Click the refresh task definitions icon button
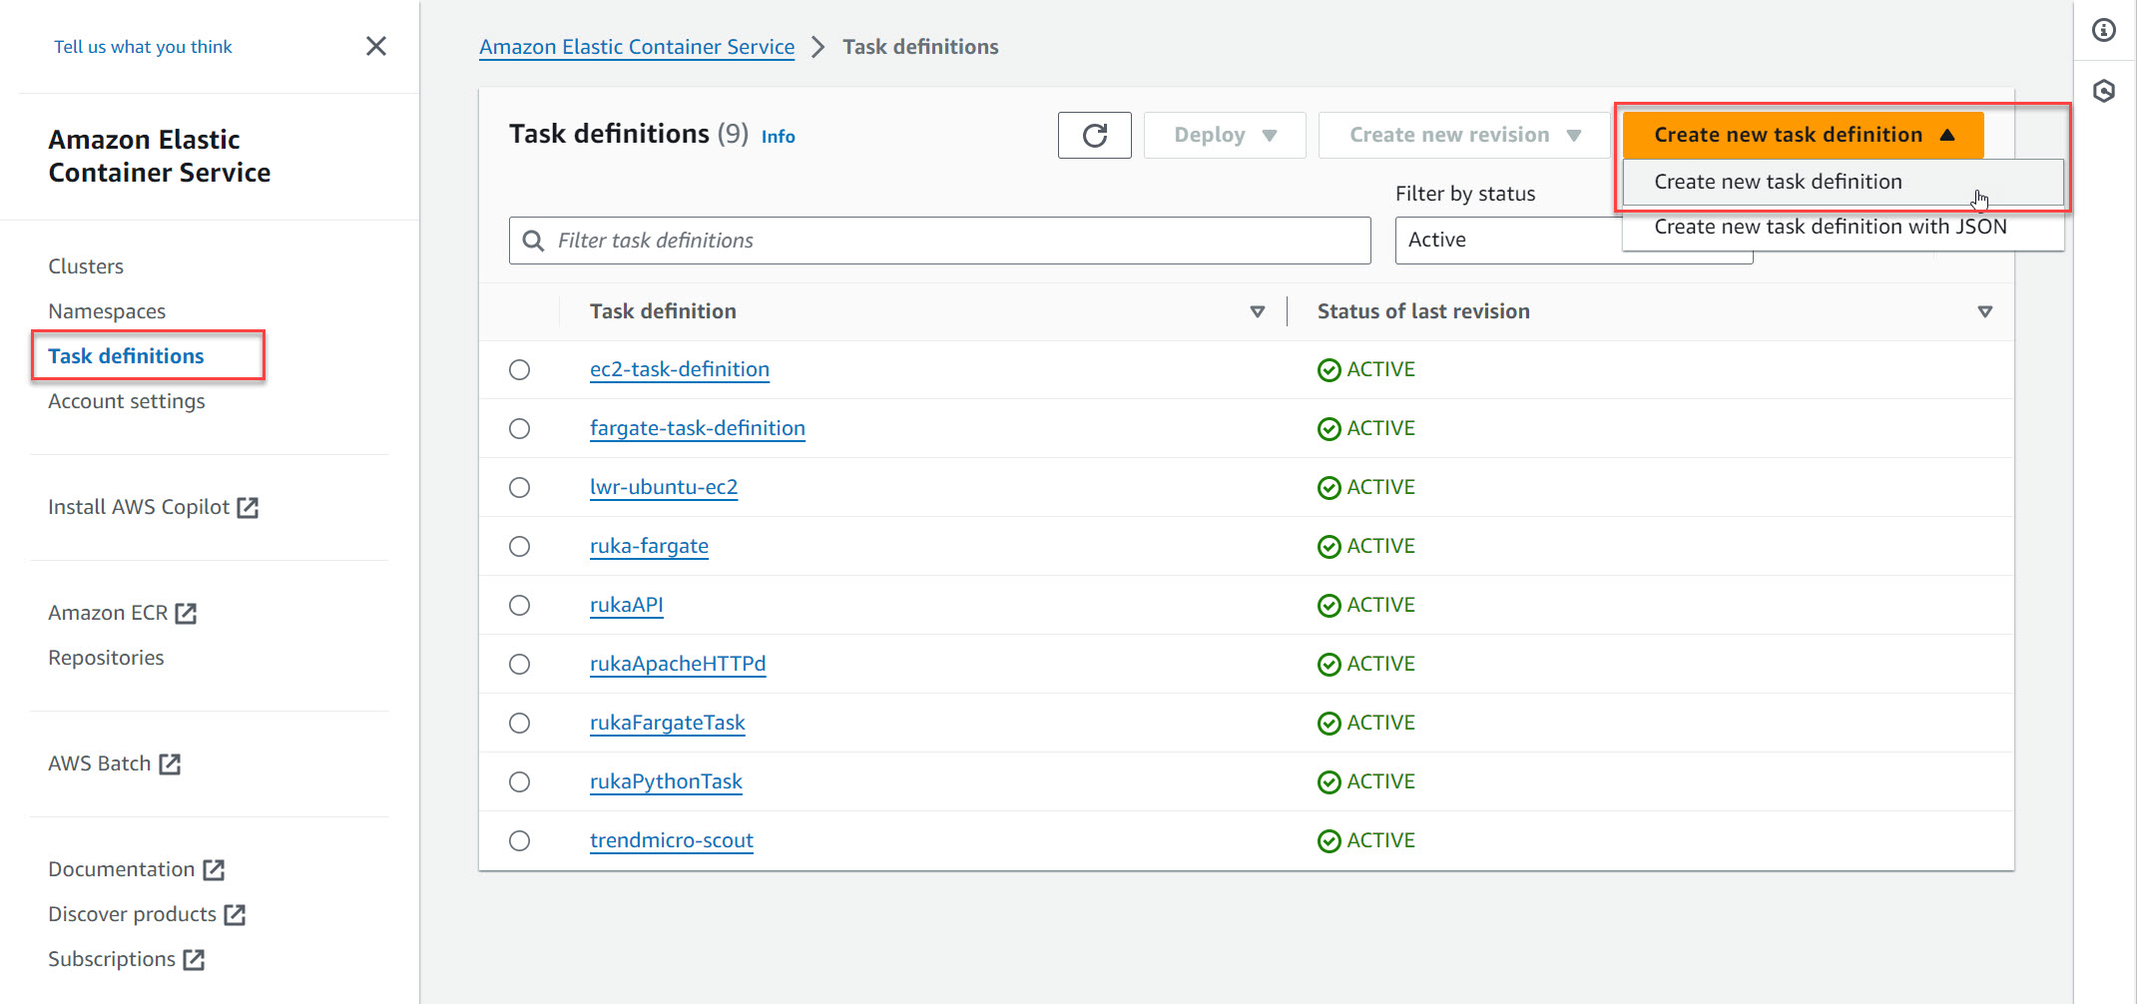This screenshot has width=2137, height=1004. coord(1094,135)
